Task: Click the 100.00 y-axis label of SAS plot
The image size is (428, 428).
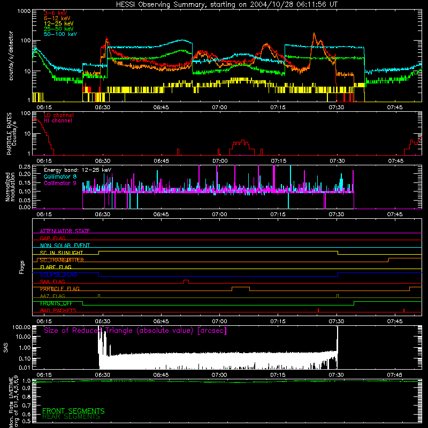Action: click(21, 327)
